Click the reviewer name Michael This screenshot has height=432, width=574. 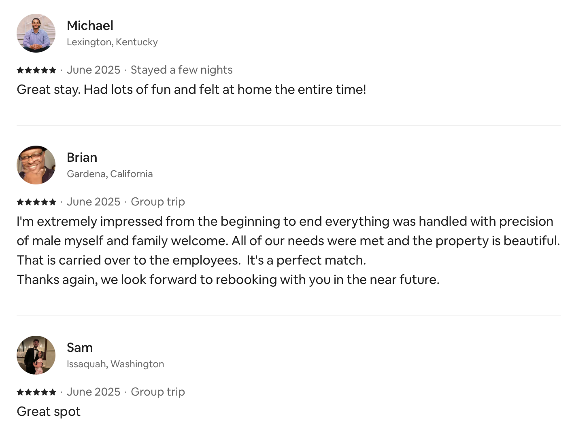[x=90, y=25]
